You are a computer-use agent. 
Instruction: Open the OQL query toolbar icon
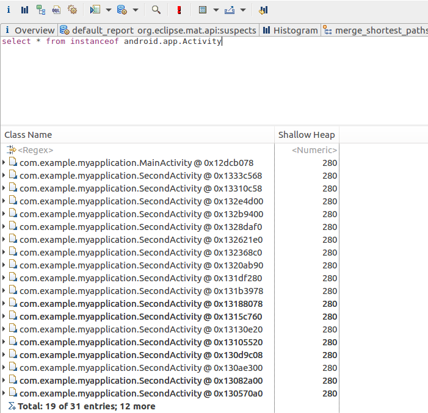pos(56,10)
